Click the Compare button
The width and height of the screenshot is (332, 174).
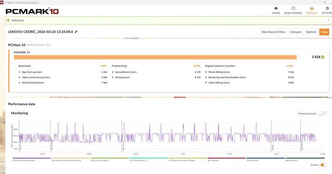296,32
